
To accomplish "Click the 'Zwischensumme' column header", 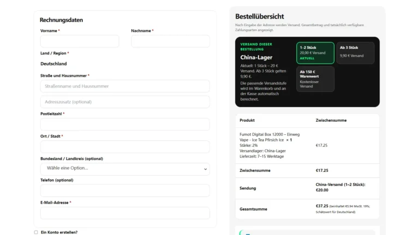I will 331,120.
